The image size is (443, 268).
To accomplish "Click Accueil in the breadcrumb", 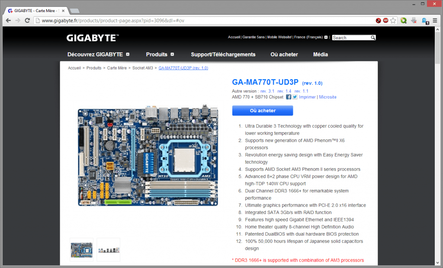I will pyautogui.click(x=74, y=68).
